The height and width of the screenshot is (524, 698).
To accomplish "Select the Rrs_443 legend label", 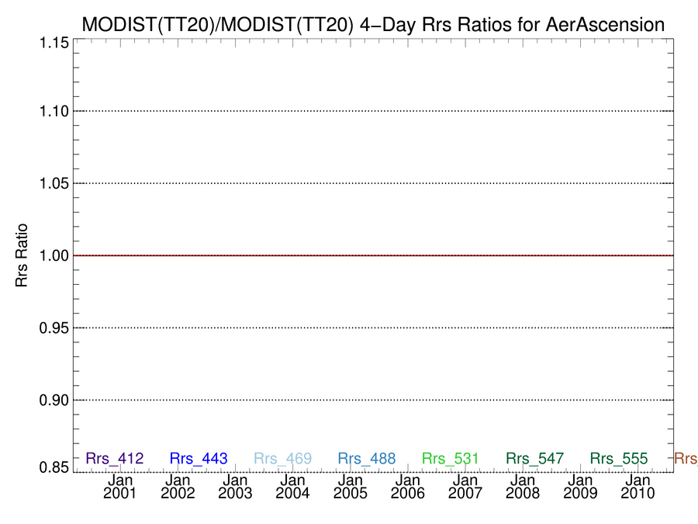I will [x=199, y=458].
